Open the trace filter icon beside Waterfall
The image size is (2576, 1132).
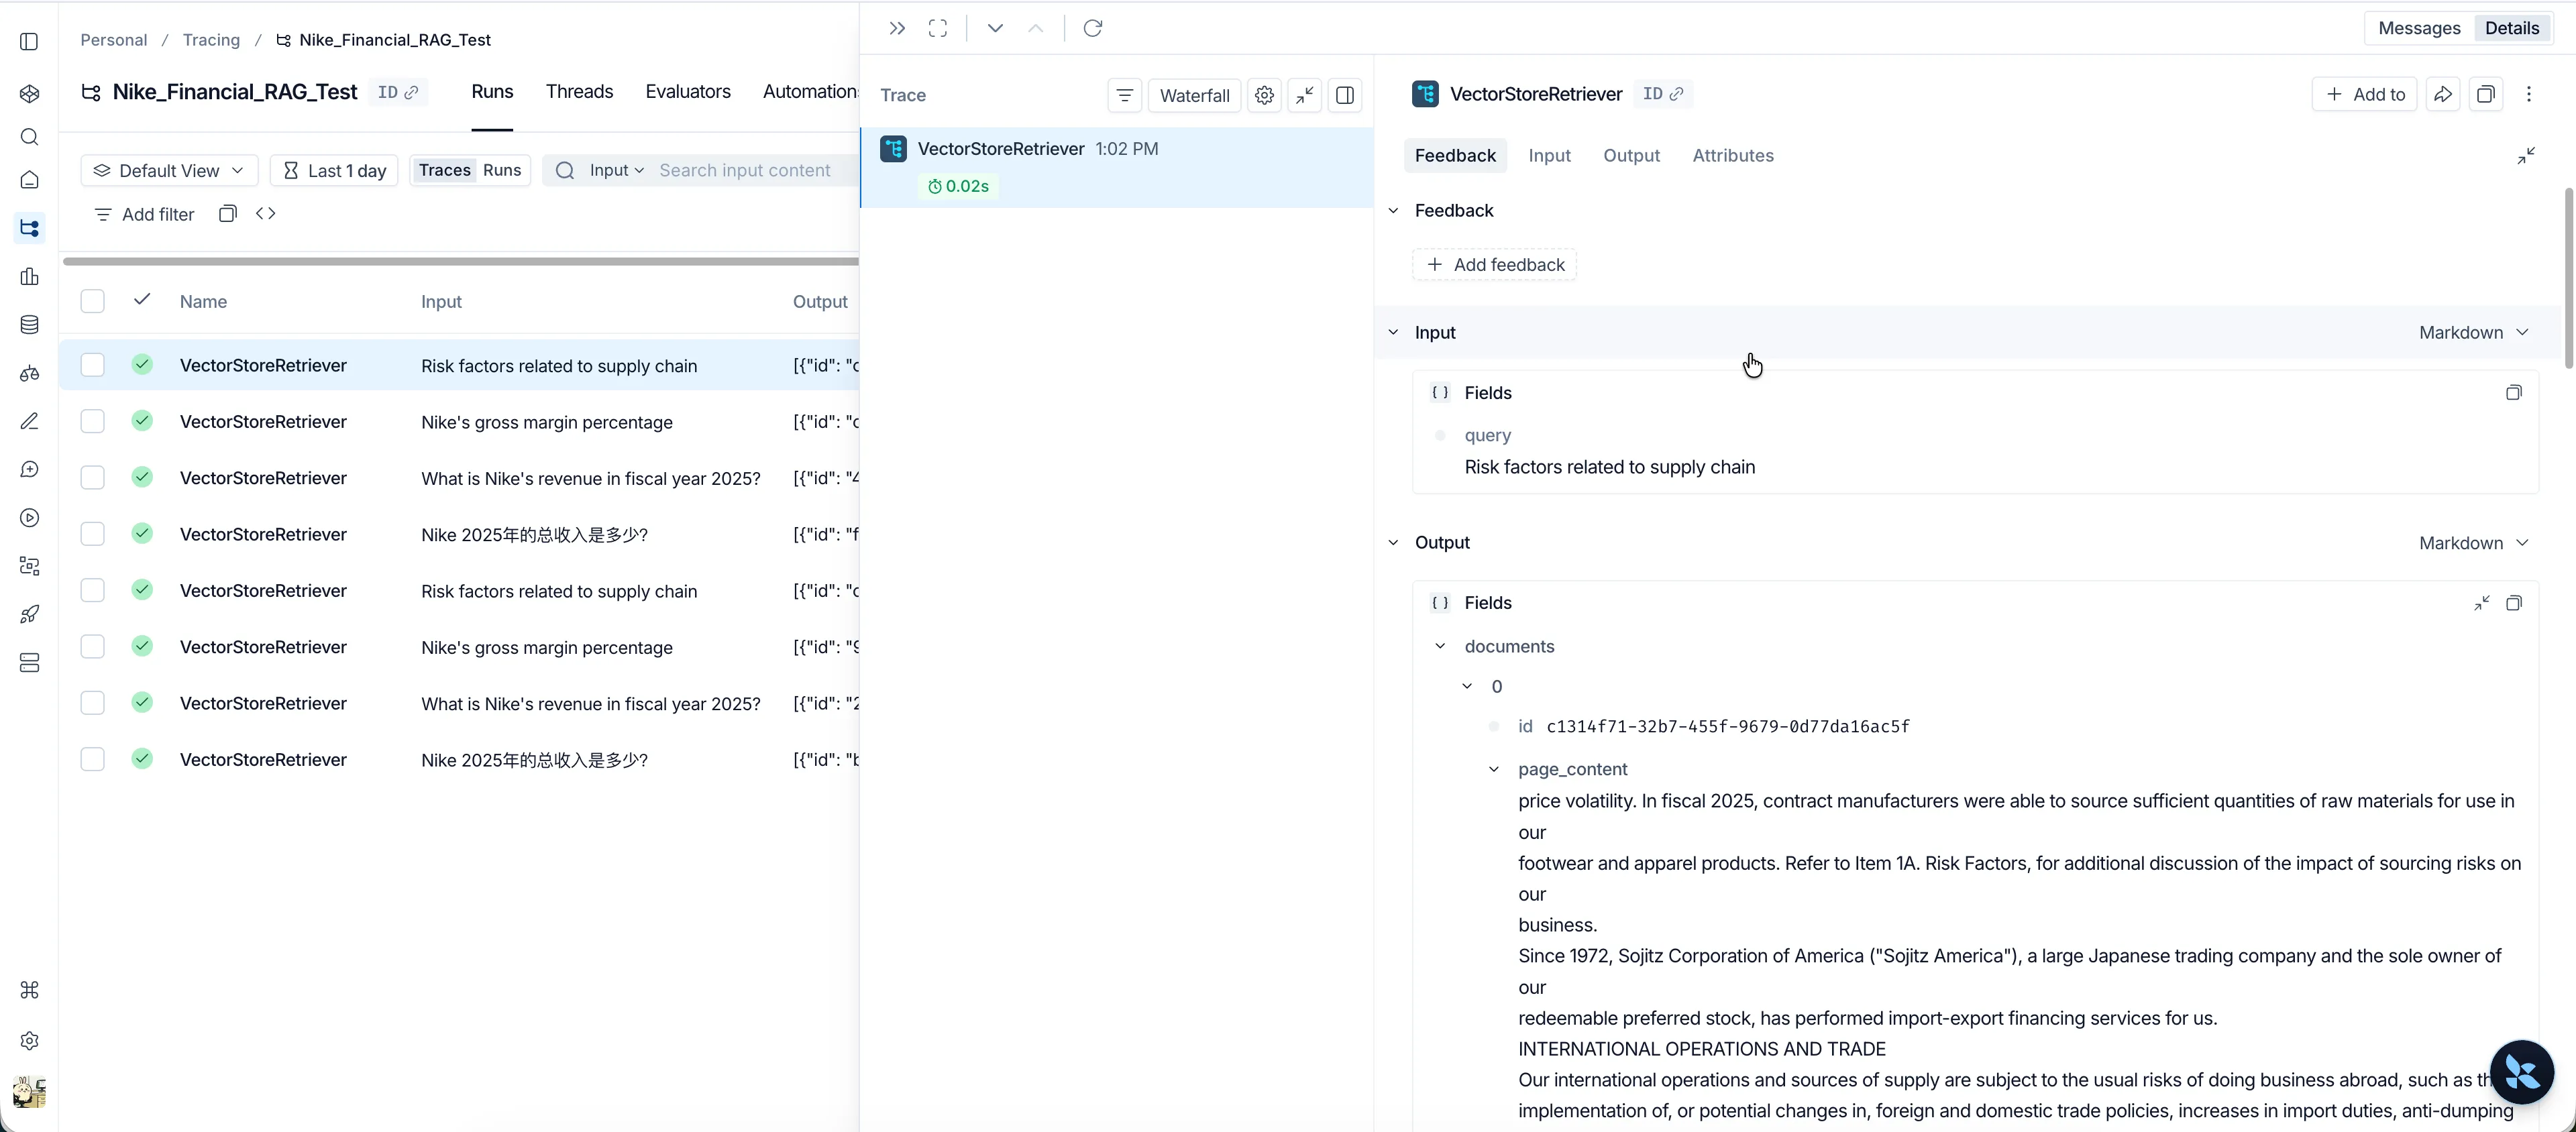[x=1125, y=95]
